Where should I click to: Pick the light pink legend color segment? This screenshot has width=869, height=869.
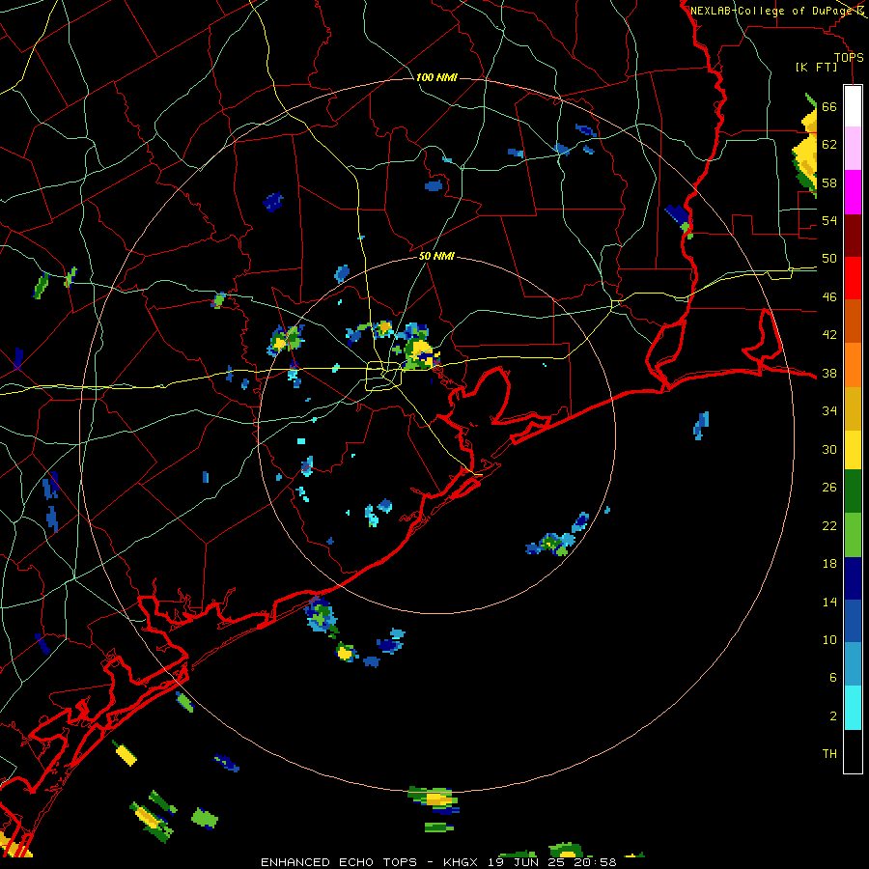pyautogui.click(x=853, y=149)
